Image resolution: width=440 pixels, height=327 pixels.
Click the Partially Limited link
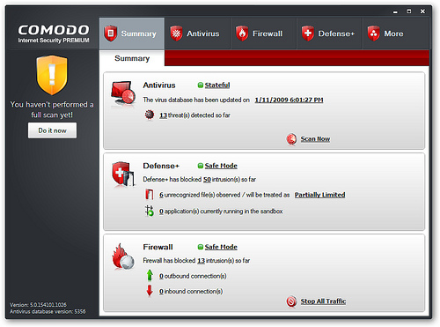[x=319, y=195]
